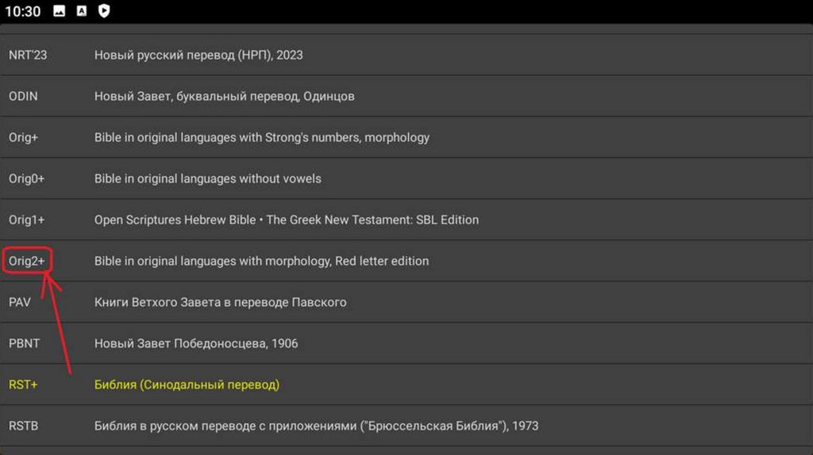This screenshot has width=813, height=455.
Task: Tap the image icon in status bar
Action: [x=60, y=11]
